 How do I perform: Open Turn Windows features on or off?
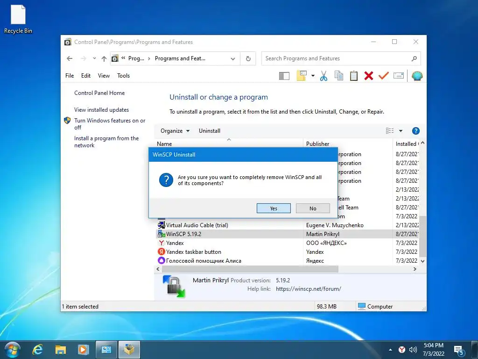click(110, 124)
